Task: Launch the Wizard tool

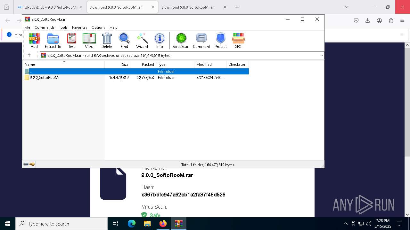Action: [142, 41]
